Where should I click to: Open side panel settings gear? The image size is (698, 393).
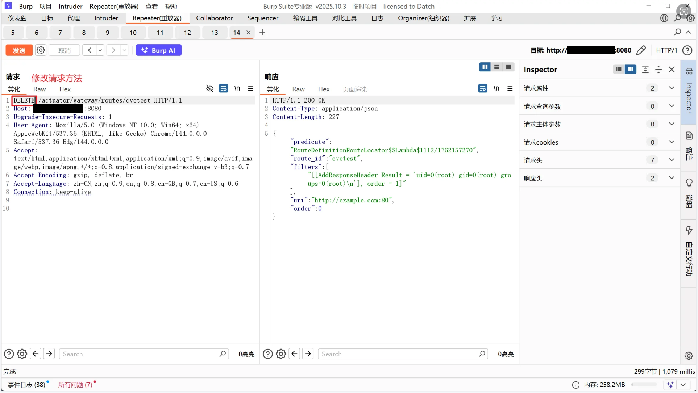click(x=689, y=356)
